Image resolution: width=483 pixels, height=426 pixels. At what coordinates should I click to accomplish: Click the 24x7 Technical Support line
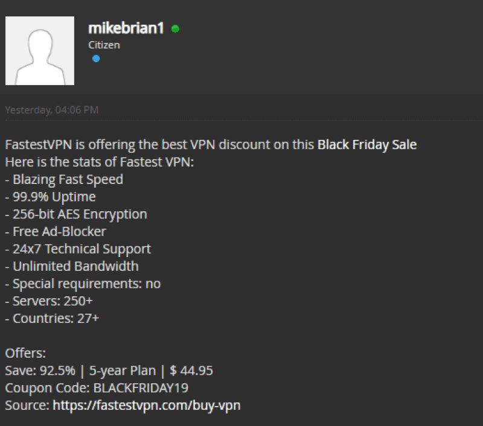pos(78,249)
